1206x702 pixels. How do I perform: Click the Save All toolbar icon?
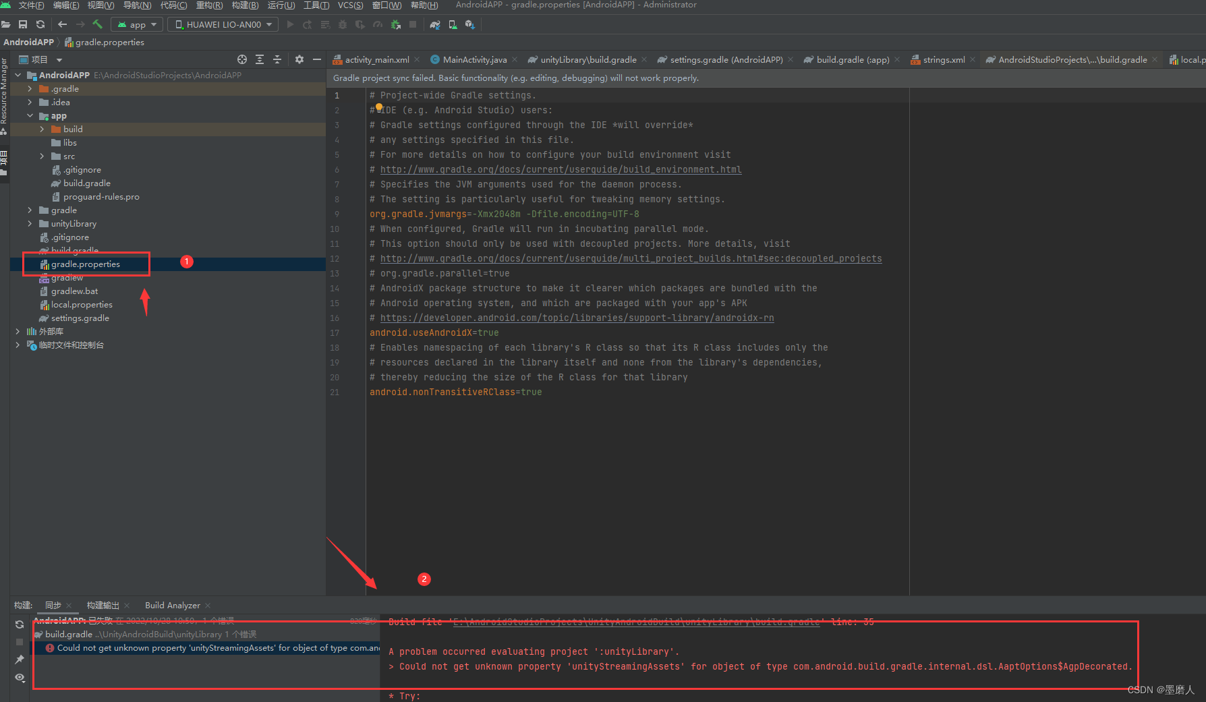[23, 24]
